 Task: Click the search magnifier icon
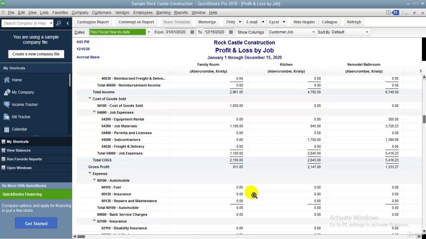click(59, 23)
